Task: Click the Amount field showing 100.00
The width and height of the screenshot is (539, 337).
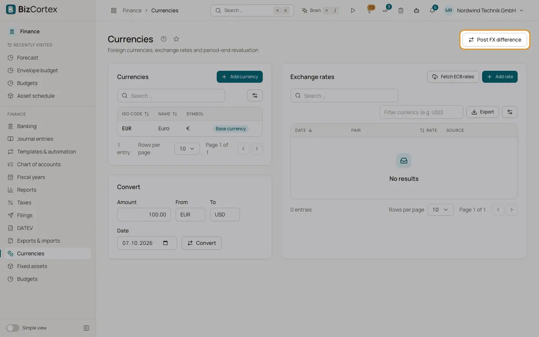Action: tap(144, 215)
